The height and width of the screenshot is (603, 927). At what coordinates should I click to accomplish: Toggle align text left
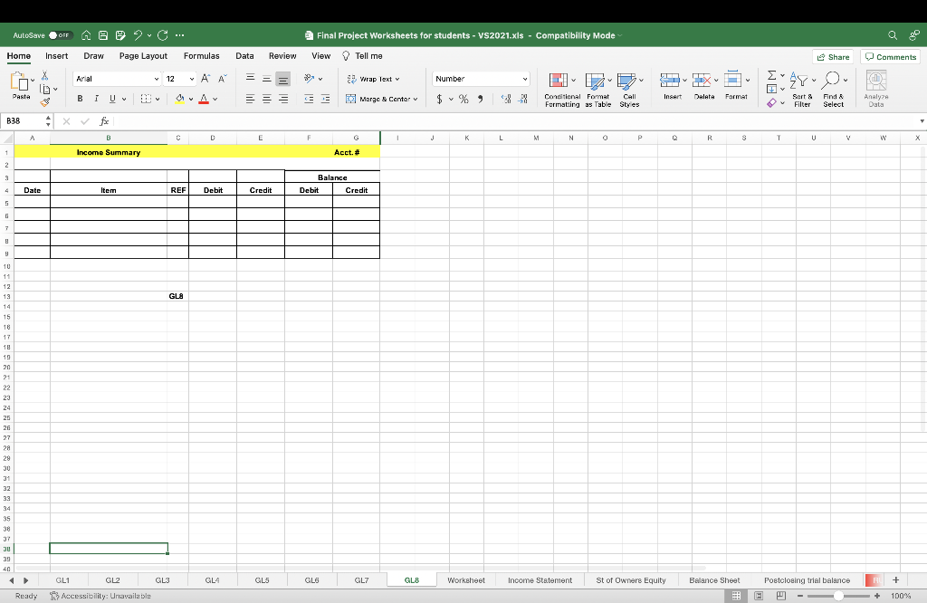[250, 99]
